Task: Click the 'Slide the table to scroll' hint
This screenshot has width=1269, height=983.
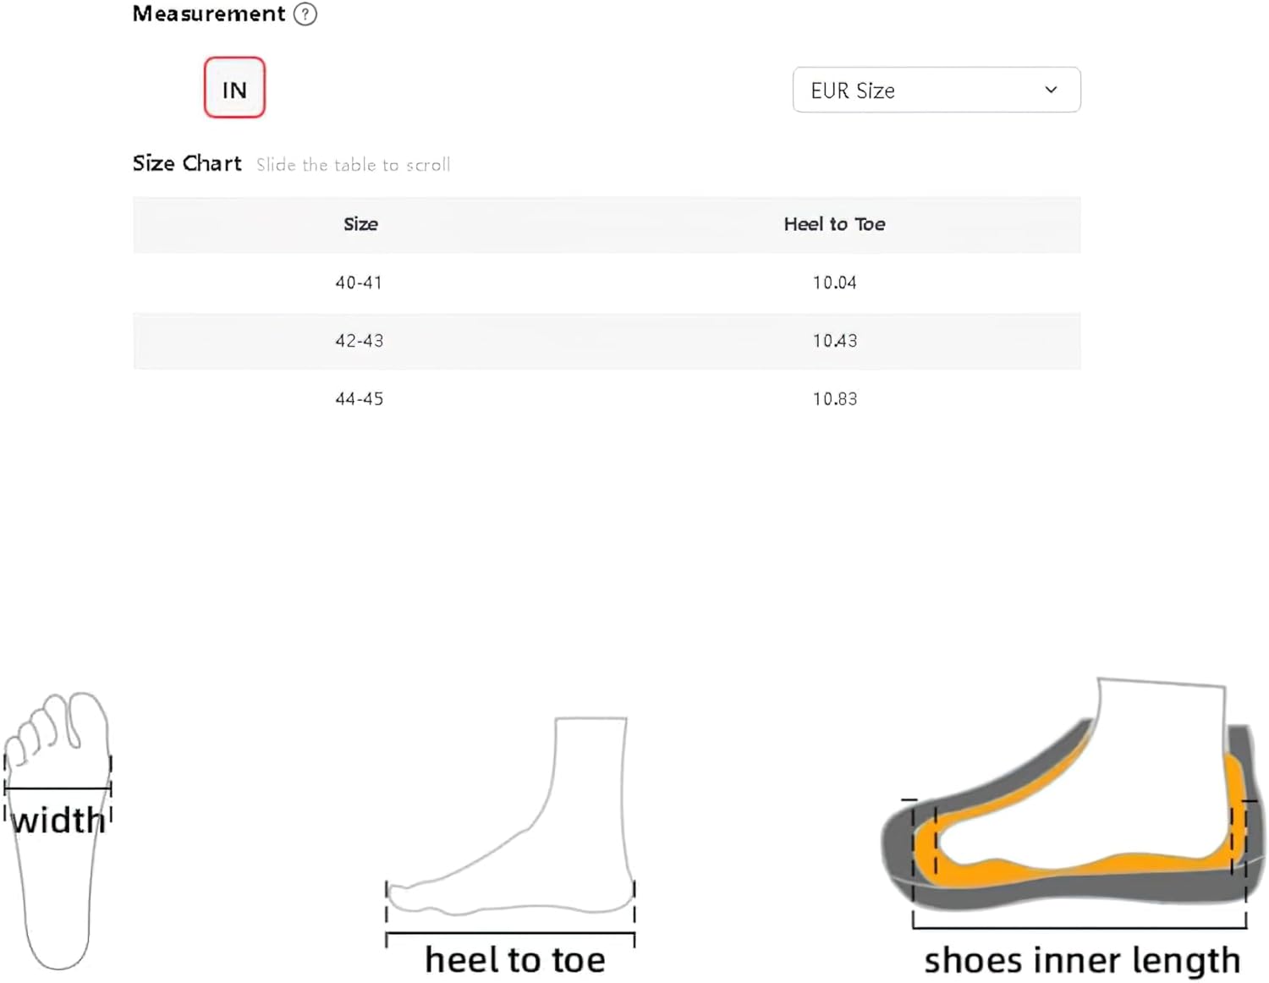Action: [x=354, y=165]
